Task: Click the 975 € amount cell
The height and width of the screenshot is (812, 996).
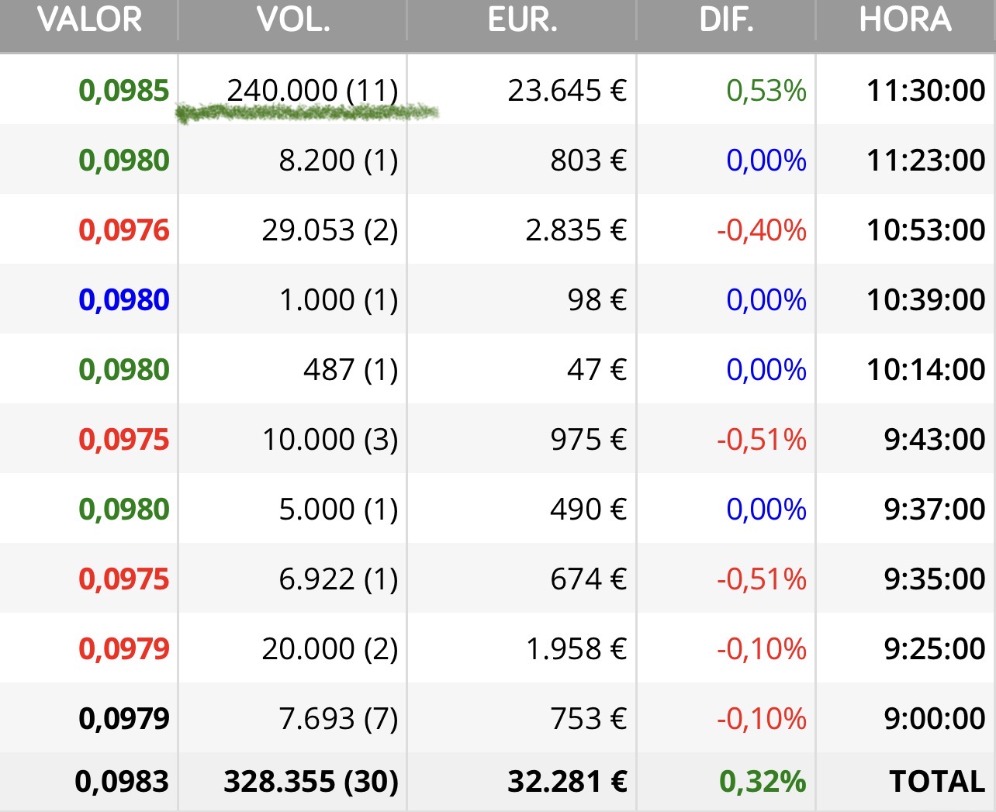Action: (588, 440)
